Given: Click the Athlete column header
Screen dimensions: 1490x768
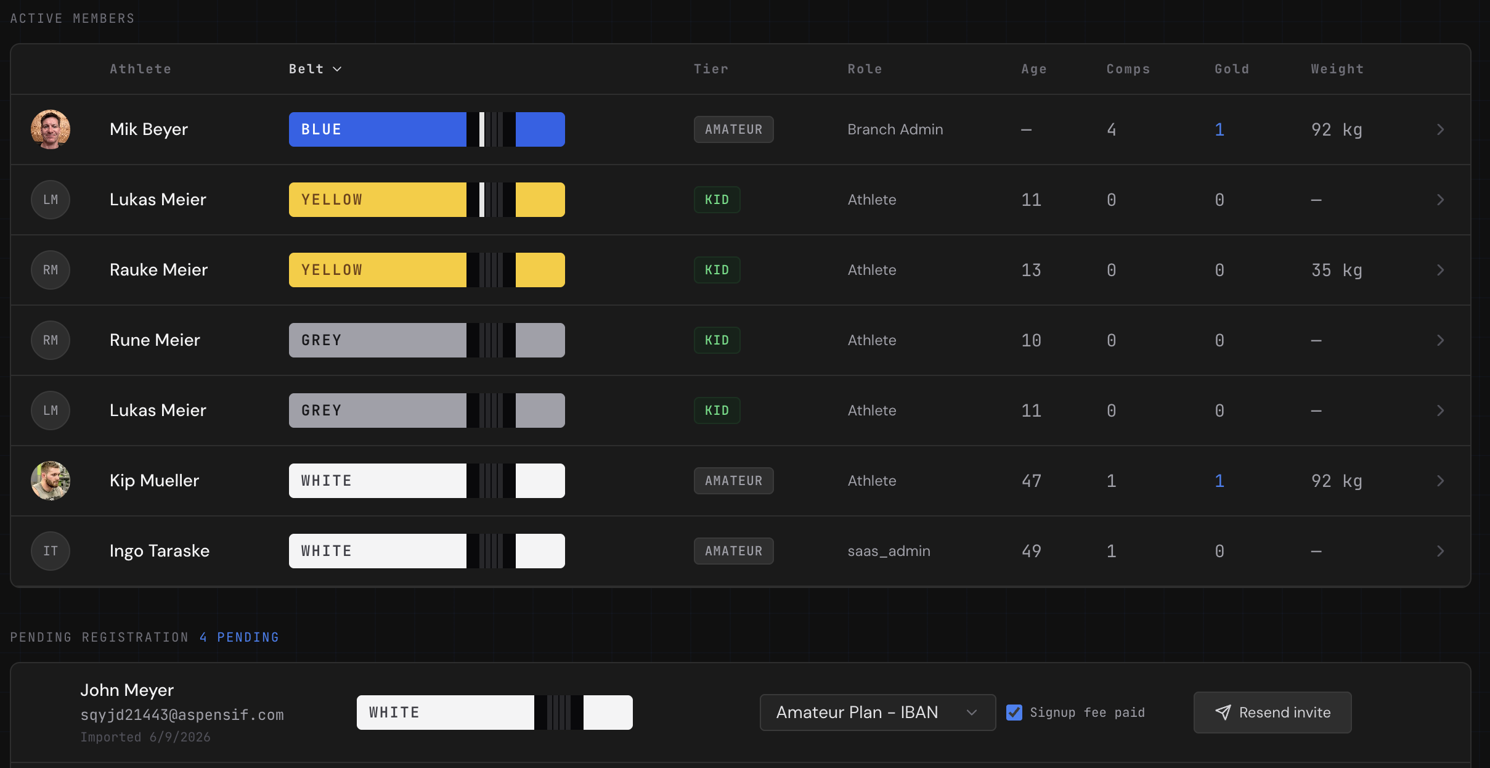Looking at the screenshot, I should (x=140, y=69).
